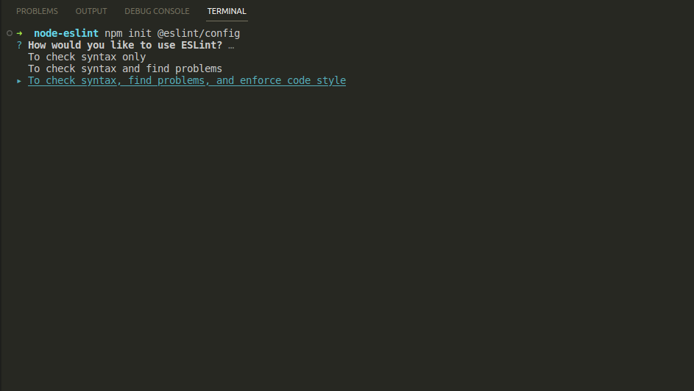Click the question mark prompt icon
Viewport: 694px width, 391px height.
pos(19,46)
